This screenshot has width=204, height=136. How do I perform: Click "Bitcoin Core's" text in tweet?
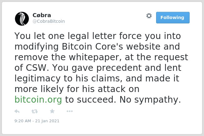coord(92,46)
